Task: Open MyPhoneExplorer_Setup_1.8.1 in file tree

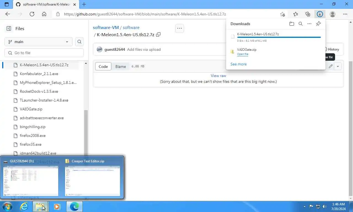Action: point(48,83)
